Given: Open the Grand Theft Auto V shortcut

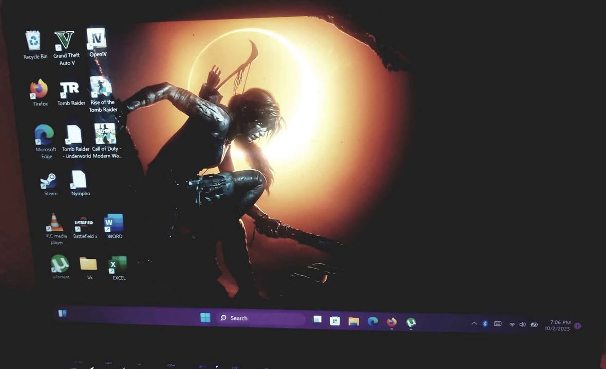Looking at the screenshot, I should tap(65, 41).
